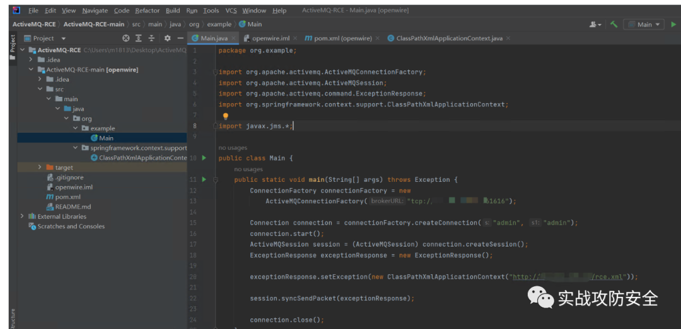Click the rce.xml URL link in code

pyautogui.click(x=569, y=277)
